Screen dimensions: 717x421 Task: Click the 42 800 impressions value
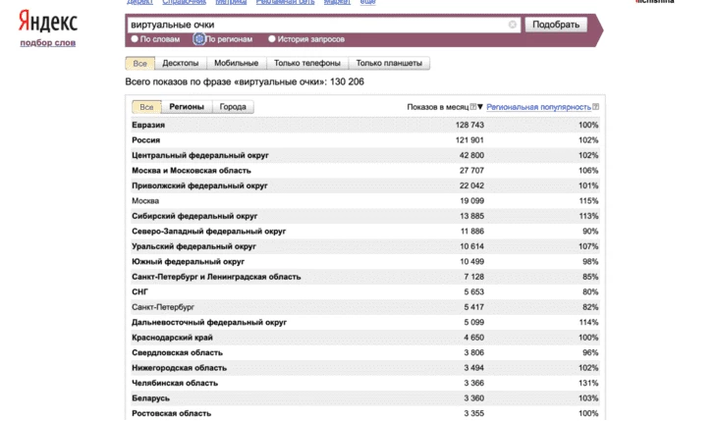(471, 155)
